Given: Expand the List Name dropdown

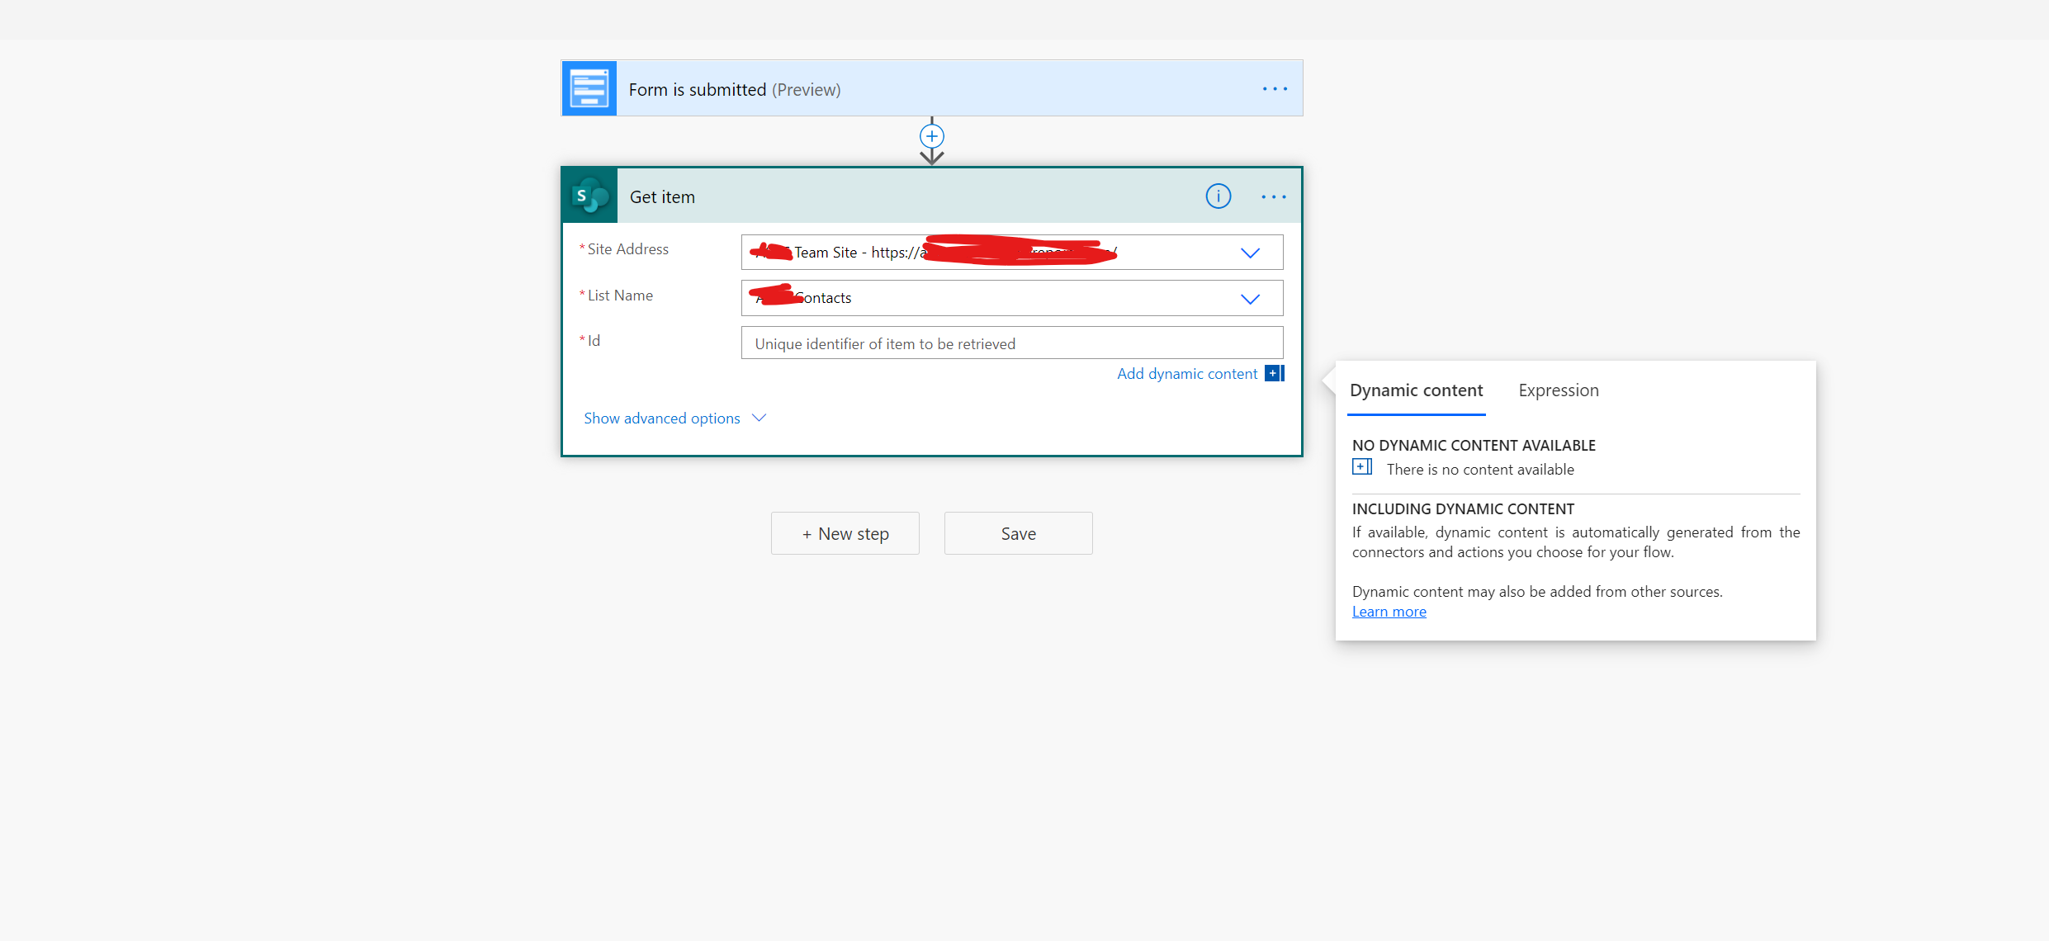Looking at the screenshot, I should (x=1250, y=299).
